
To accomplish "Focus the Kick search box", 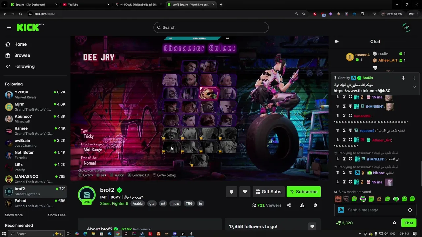I will [211, 27].
